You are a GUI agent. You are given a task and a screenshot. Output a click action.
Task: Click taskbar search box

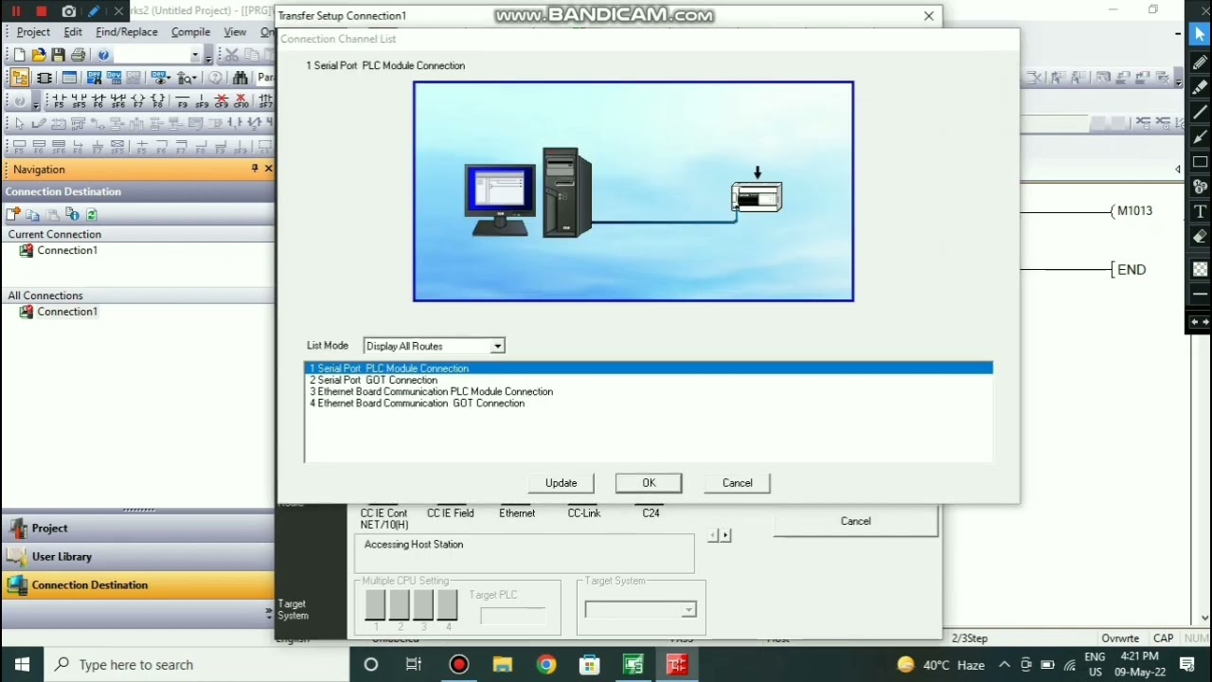tap(197, 664)
